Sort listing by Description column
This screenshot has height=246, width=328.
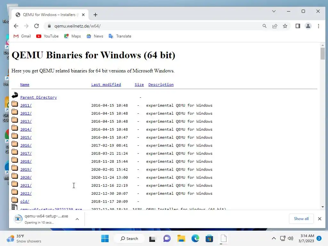pyautogui.click(x=161, y=85)
